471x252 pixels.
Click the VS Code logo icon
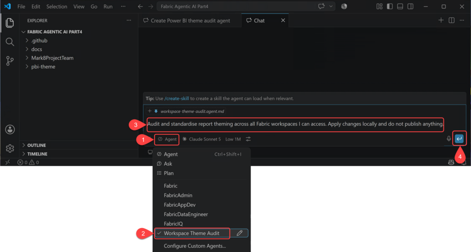coord(7,6)
